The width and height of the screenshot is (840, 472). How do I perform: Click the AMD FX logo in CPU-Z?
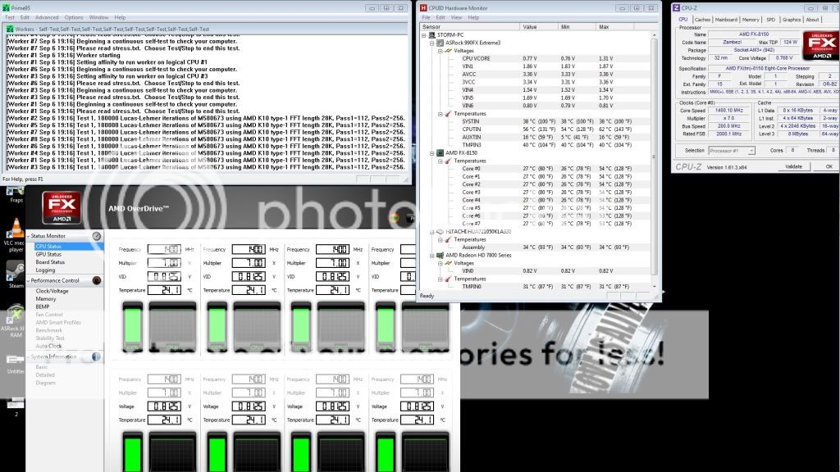821,46
